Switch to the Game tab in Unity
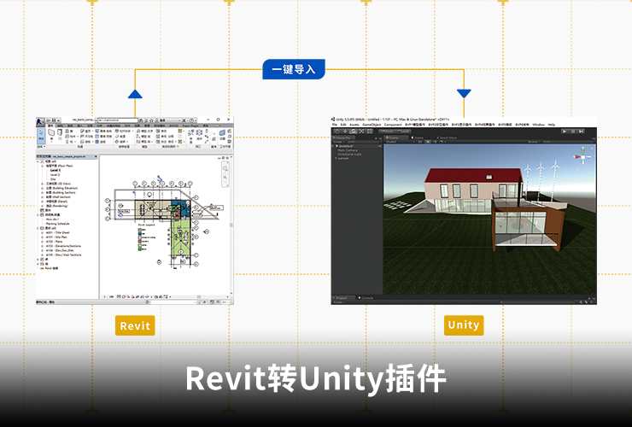 (419, 137)
